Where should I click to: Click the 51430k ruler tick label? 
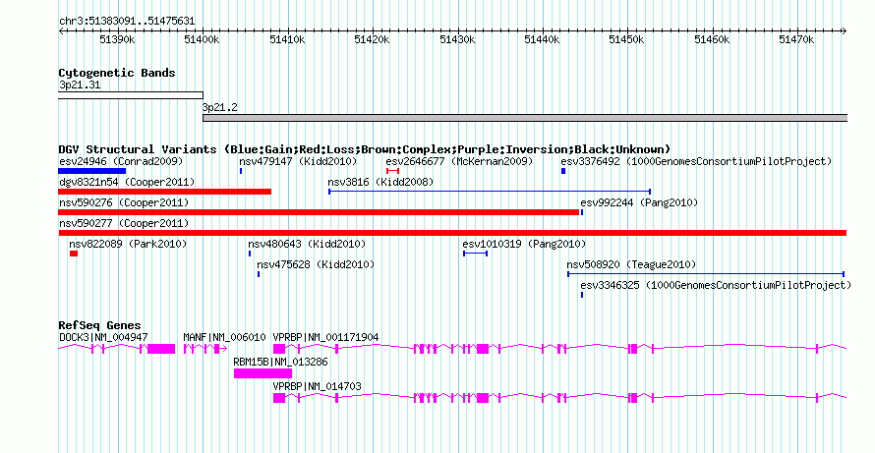click(x=457, y=39)
